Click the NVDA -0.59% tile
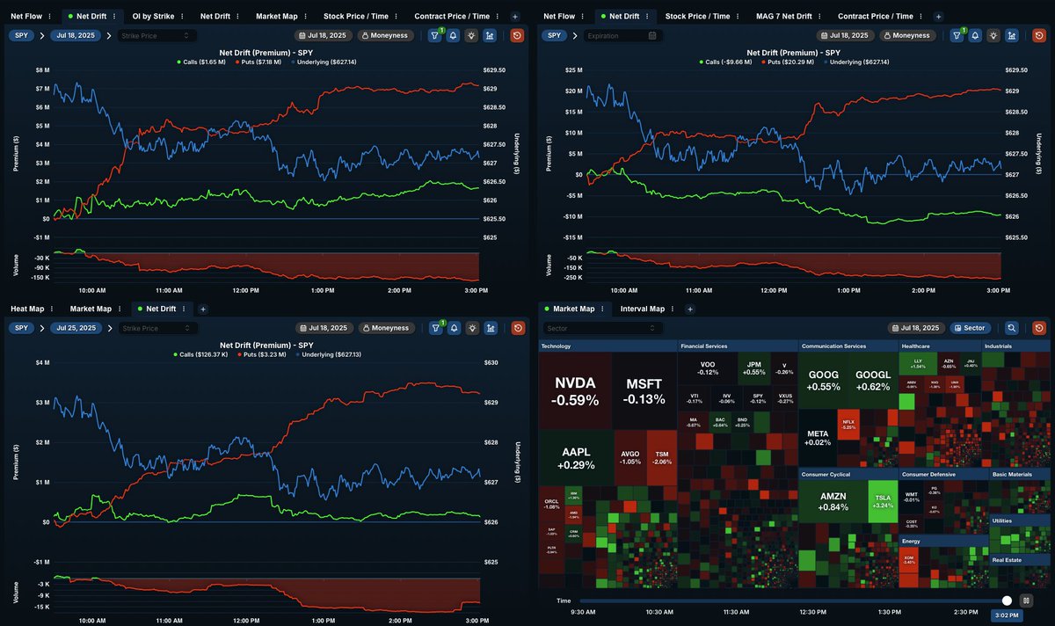 (x=576, y=391)
